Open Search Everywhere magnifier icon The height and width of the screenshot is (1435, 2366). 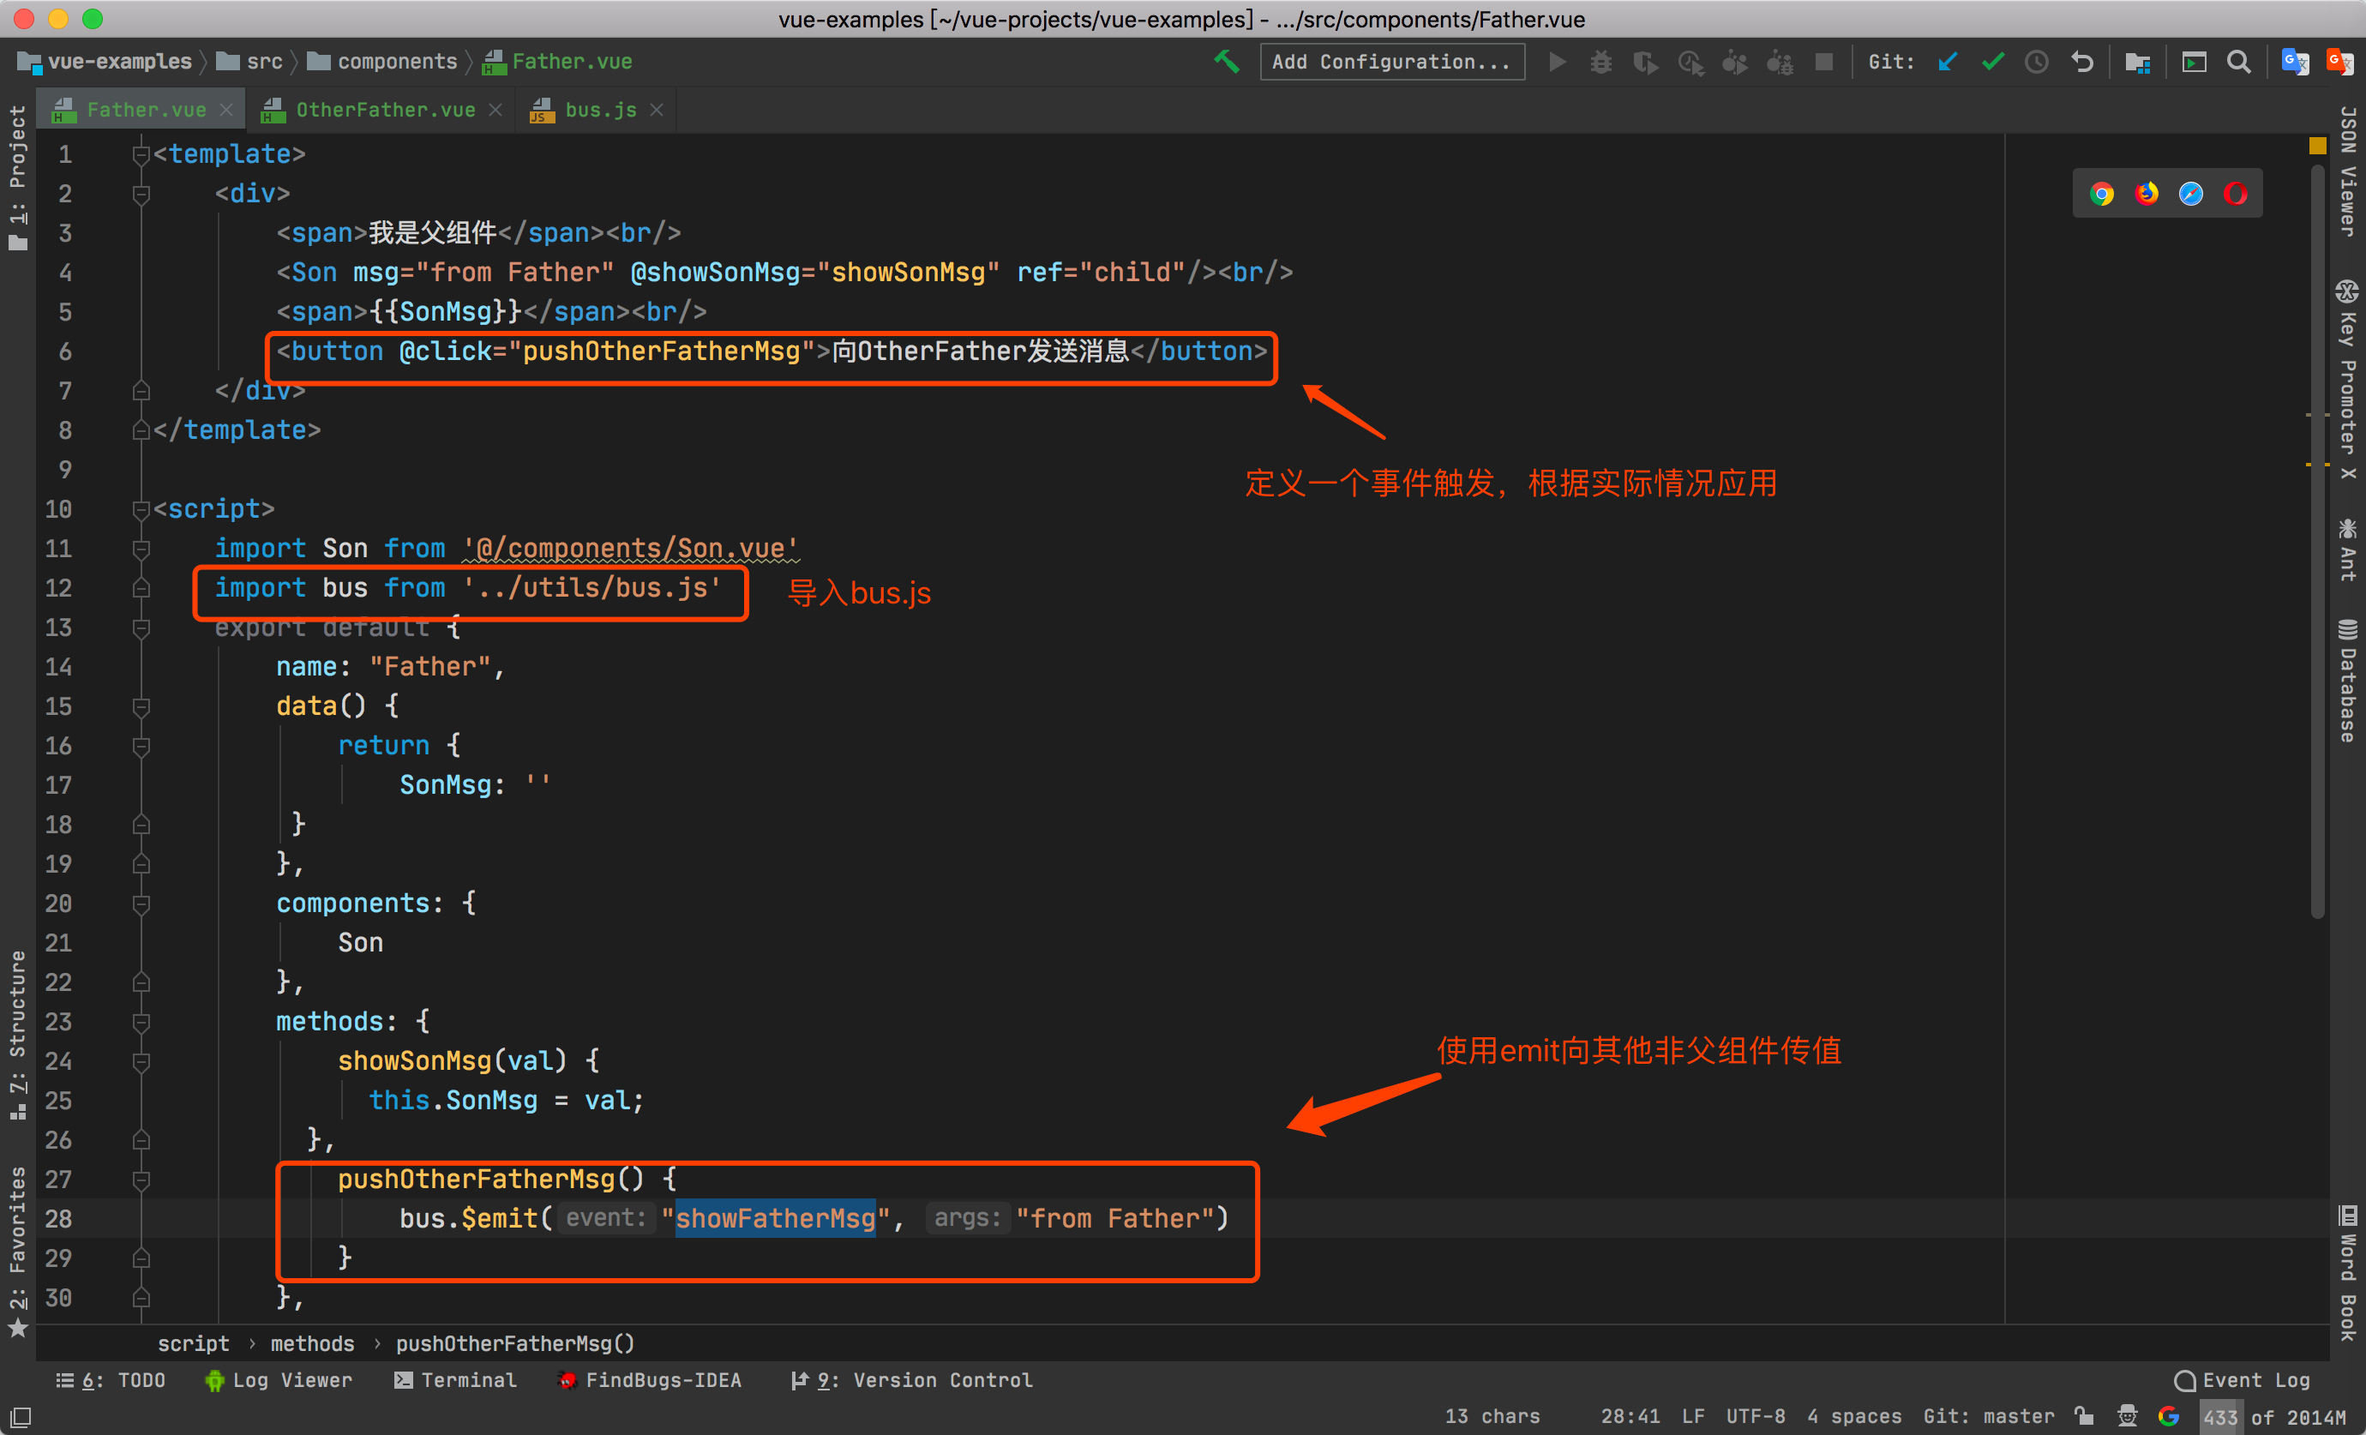[x=2238, y=62]
